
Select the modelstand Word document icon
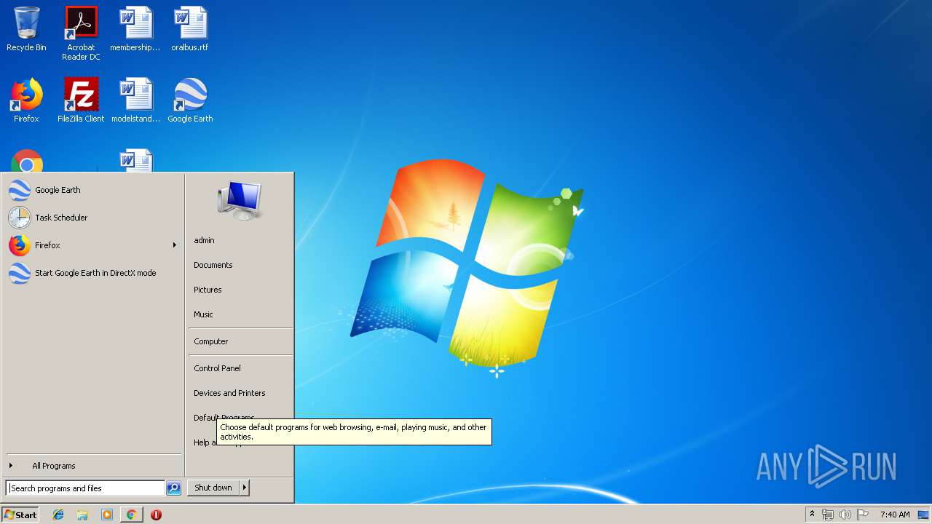point(135,100)
